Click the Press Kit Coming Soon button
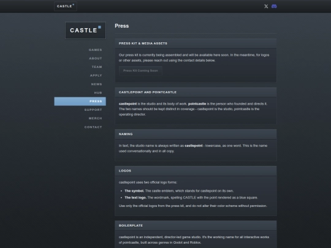Viewport: 331px width, 248px height. click(140, 70)
